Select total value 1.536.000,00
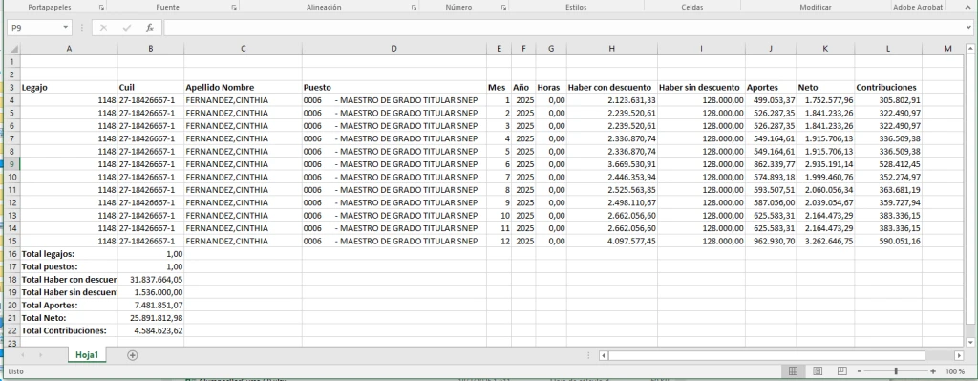Screen dimensions: 978x381 point(150,292)
